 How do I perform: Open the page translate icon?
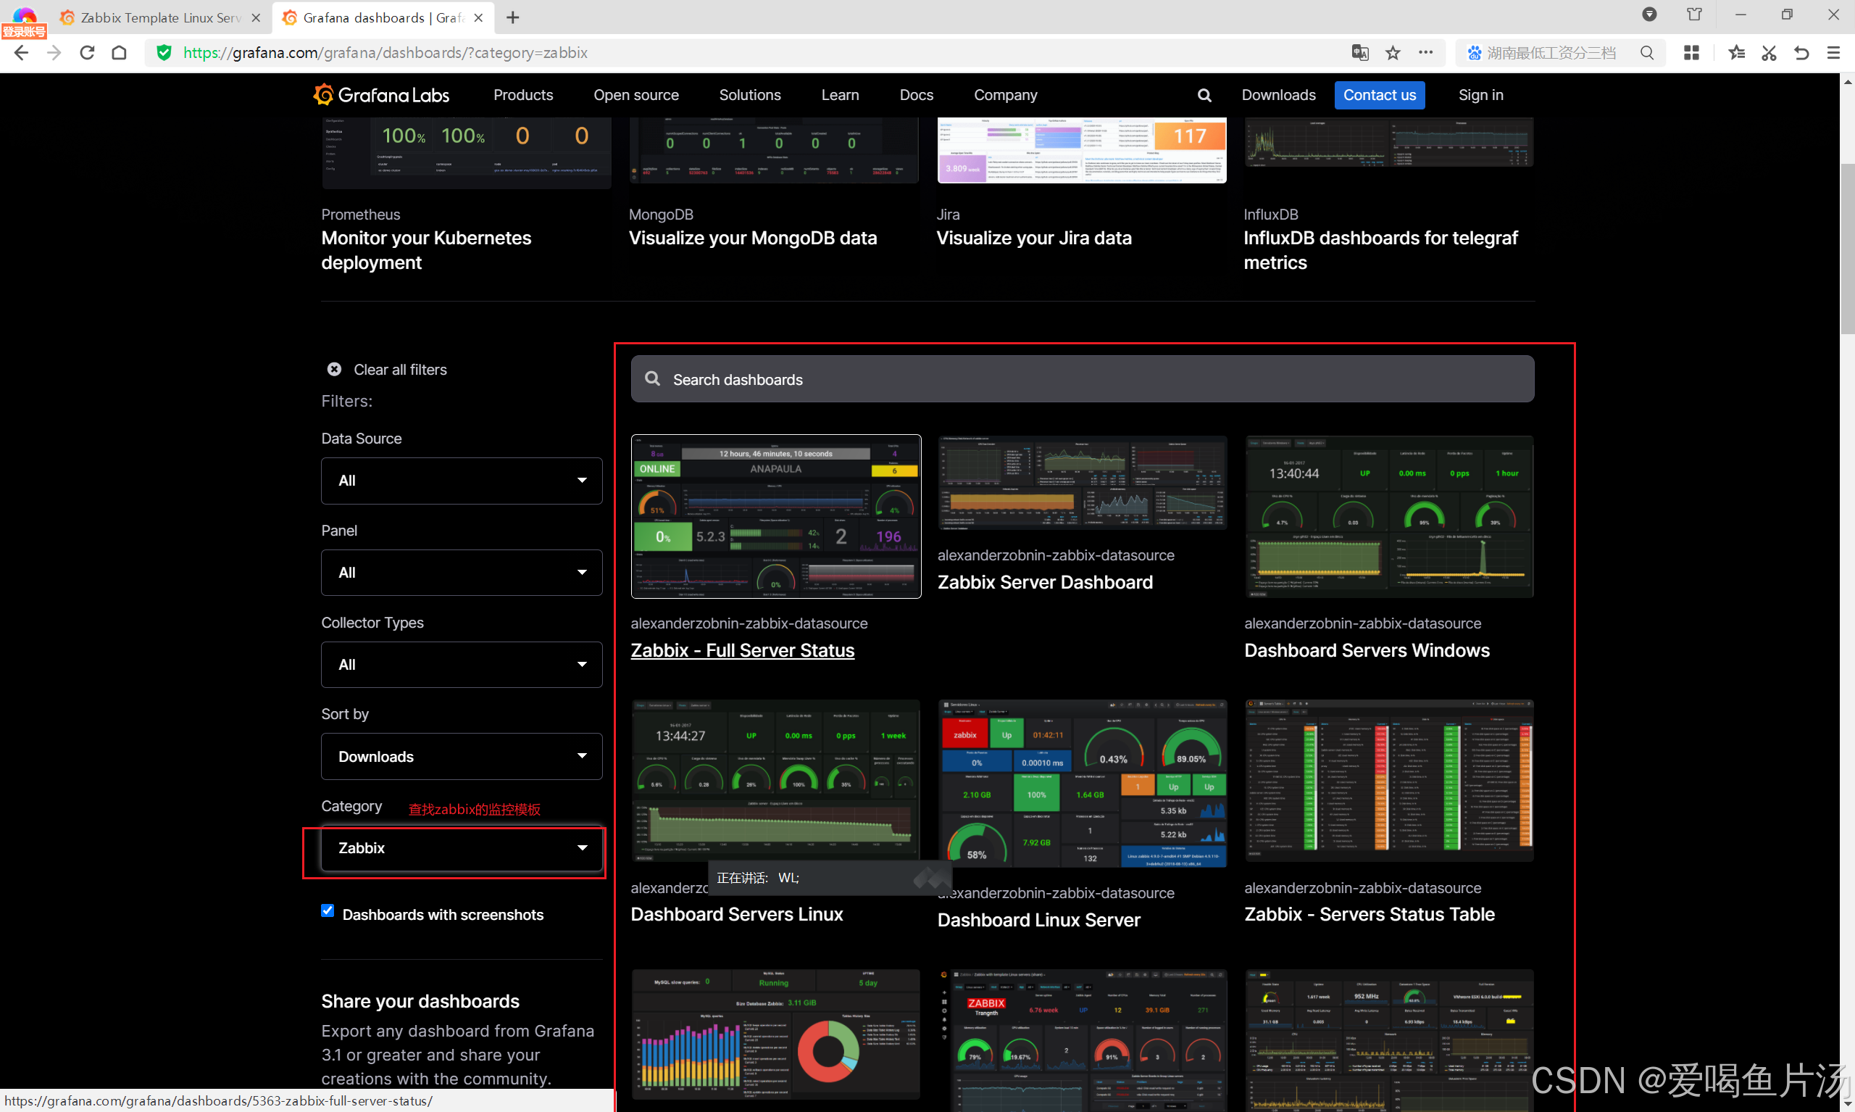1360,52
